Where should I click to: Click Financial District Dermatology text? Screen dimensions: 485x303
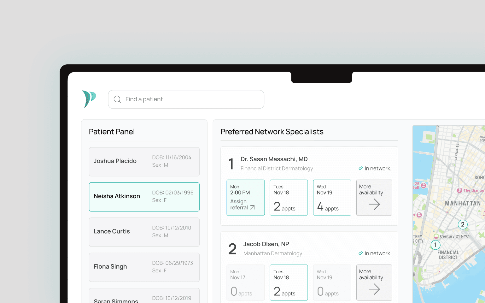click(x=277, y=169)
